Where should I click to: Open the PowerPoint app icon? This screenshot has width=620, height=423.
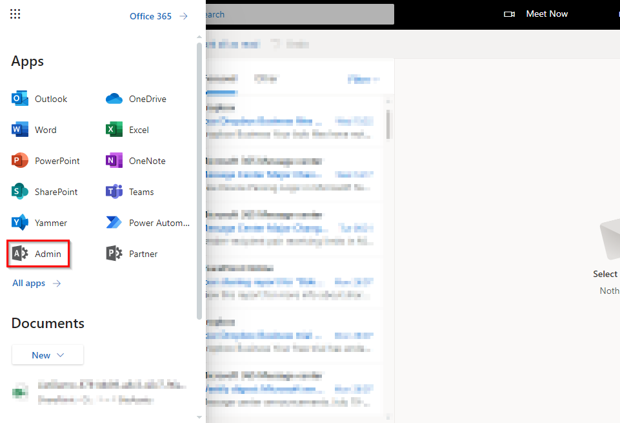coord(20,160)
